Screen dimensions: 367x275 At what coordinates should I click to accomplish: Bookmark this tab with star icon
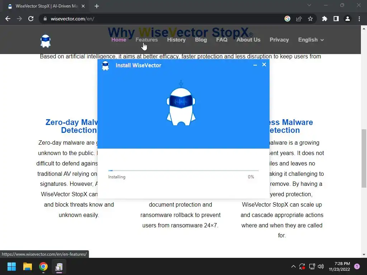pyautogui.click(x=310, y=19)
